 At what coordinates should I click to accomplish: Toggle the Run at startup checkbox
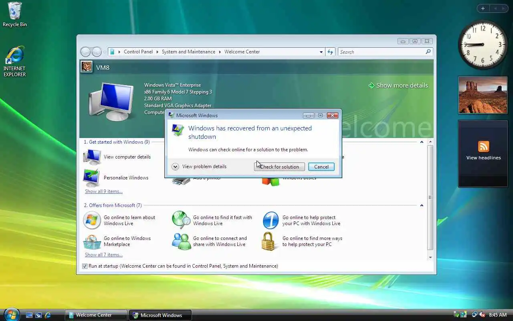click(85, 266)
